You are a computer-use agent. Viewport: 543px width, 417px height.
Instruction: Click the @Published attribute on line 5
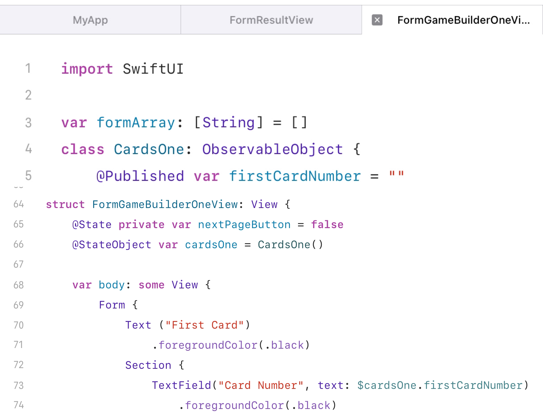(140, 176)
